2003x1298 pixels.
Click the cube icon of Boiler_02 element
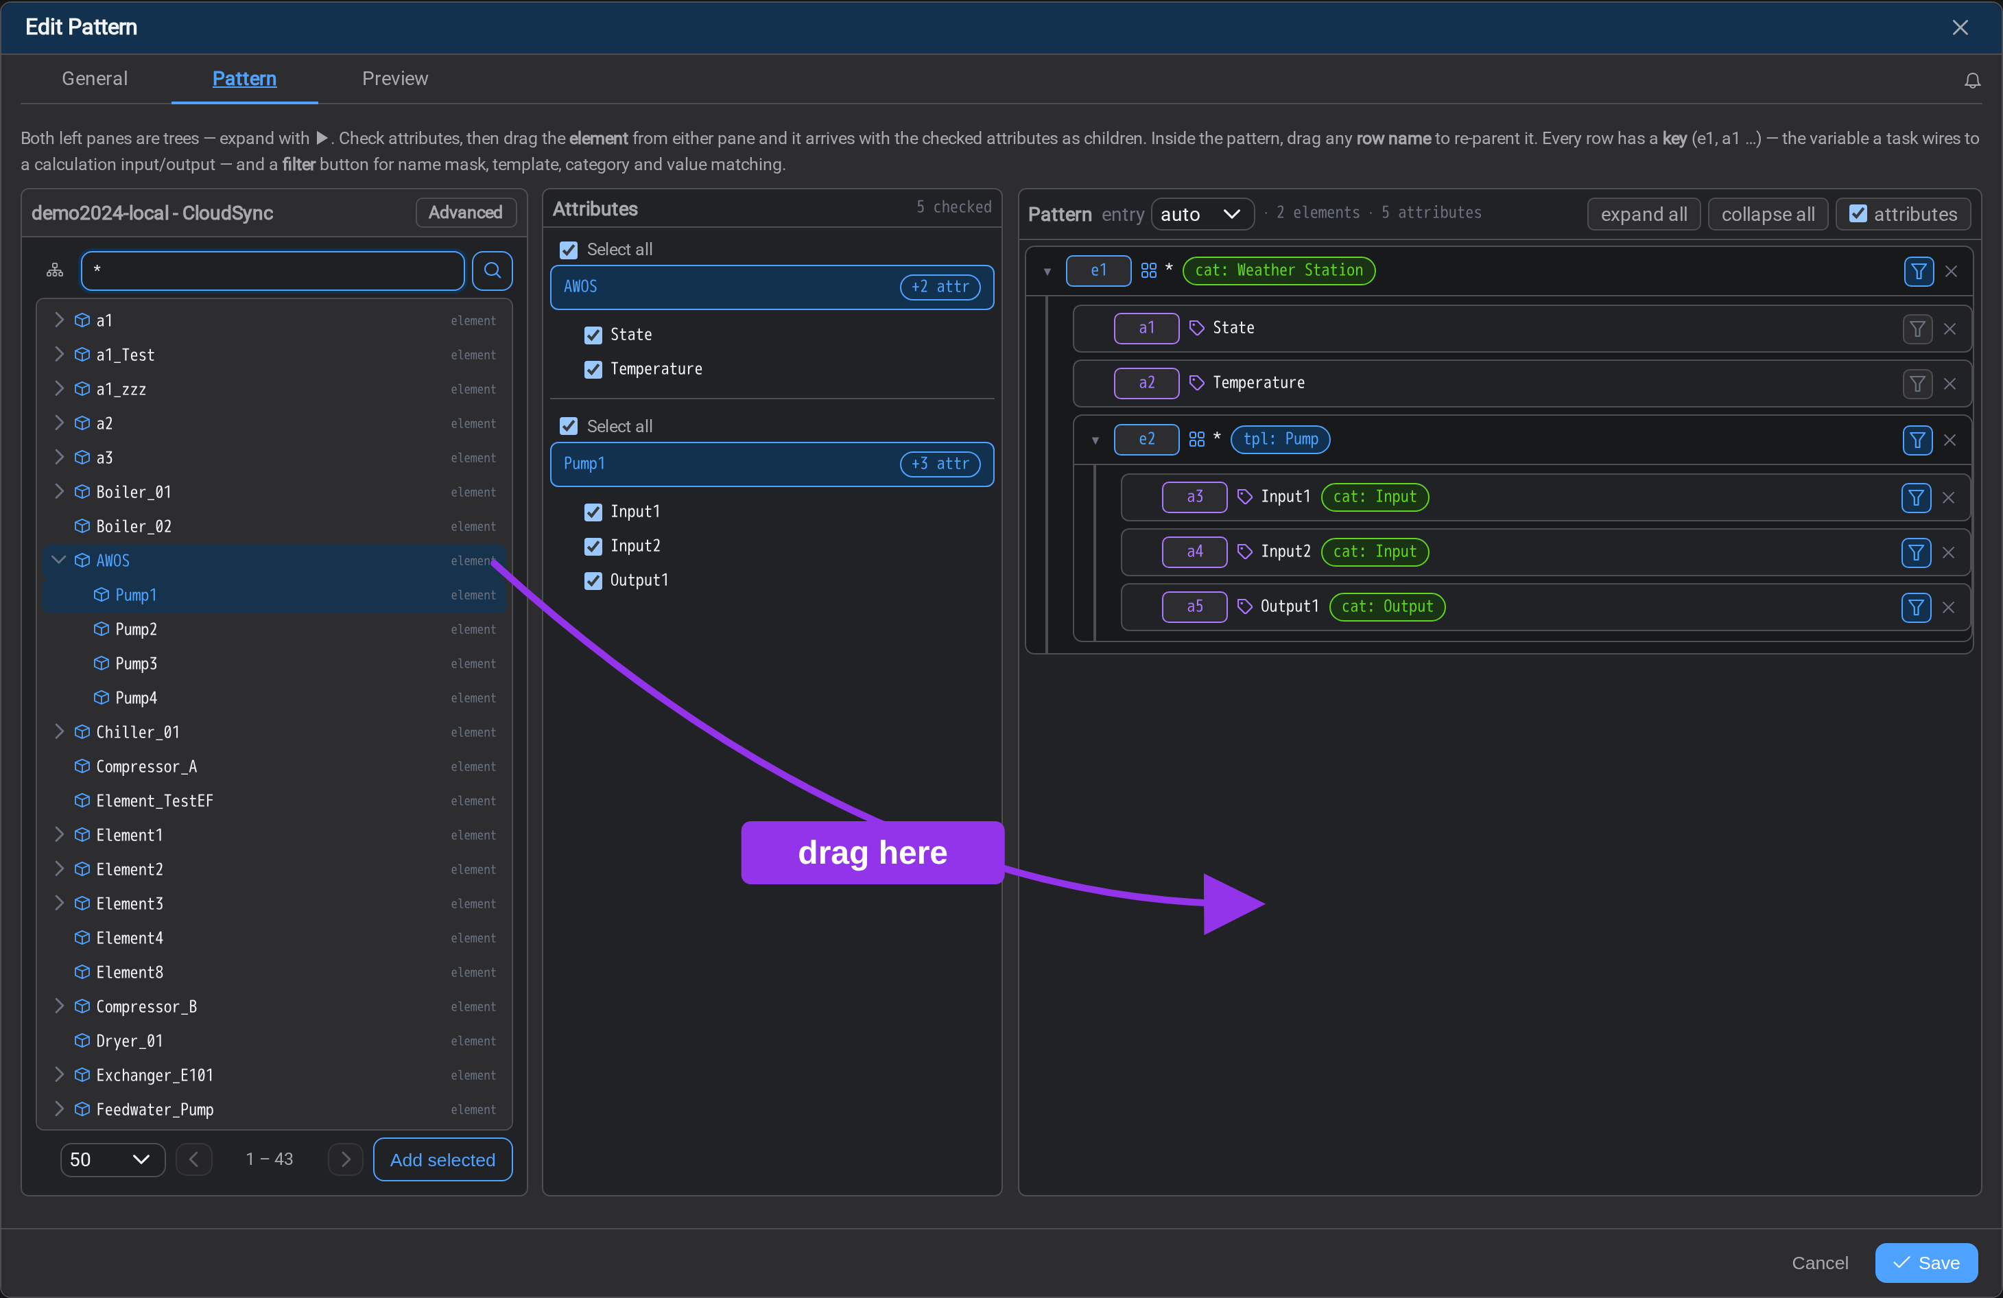pos(82,526)
